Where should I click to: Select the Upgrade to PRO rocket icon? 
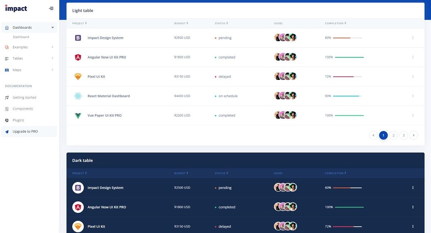pyautogui.click(x=6, y=131)
